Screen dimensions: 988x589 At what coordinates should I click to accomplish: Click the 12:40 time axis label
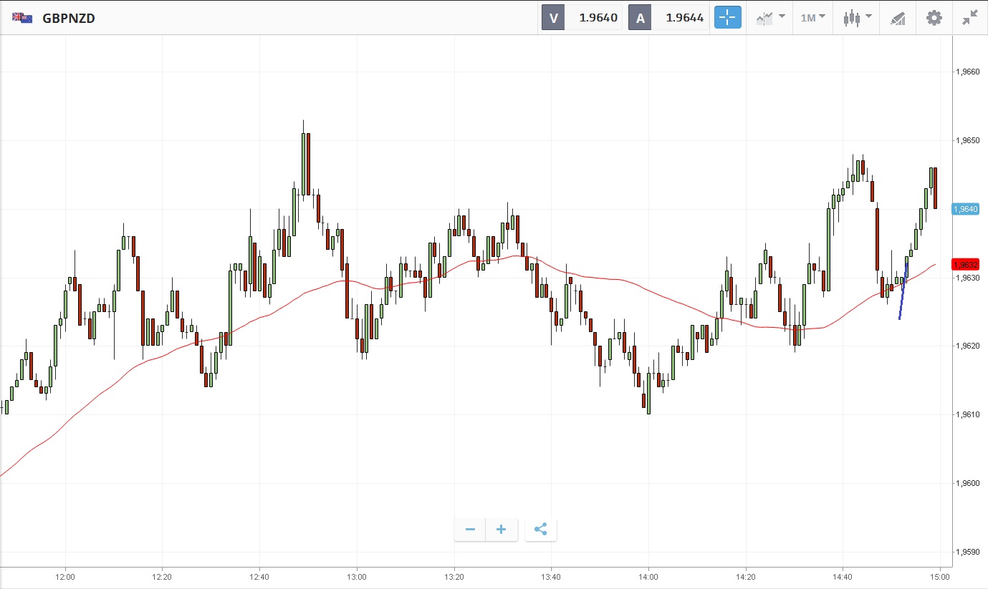coord(259,576)
